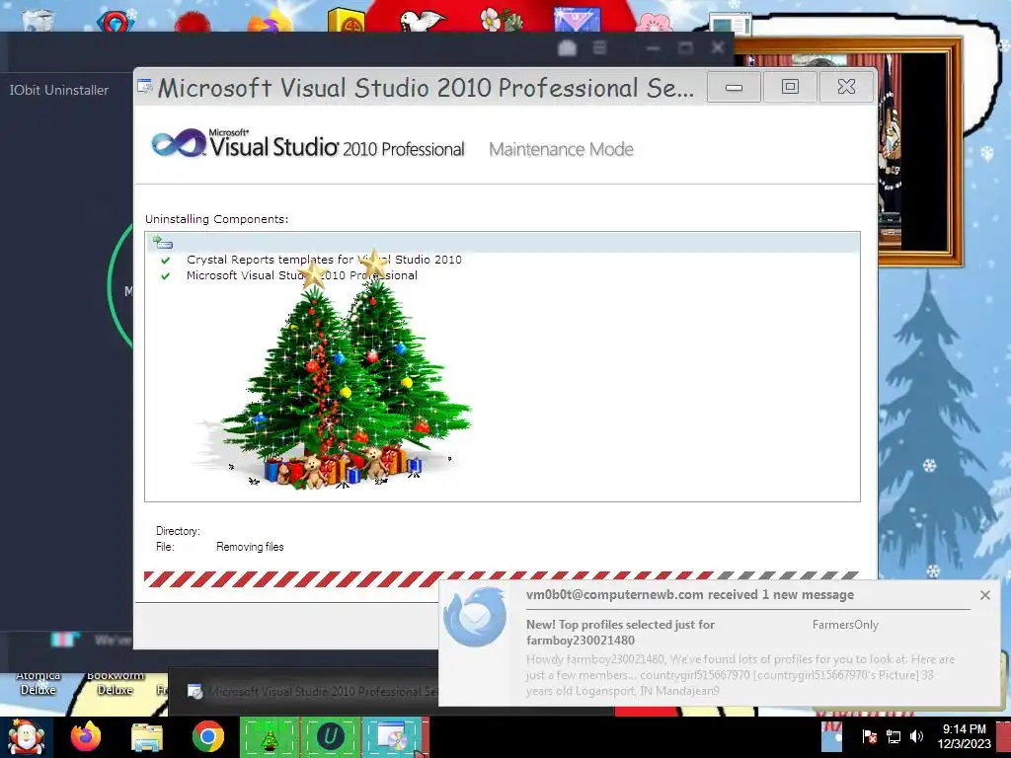Open the Bookworm Deluxe desktop shortcut
1011x758 pixels.
[x=115, y=682]
